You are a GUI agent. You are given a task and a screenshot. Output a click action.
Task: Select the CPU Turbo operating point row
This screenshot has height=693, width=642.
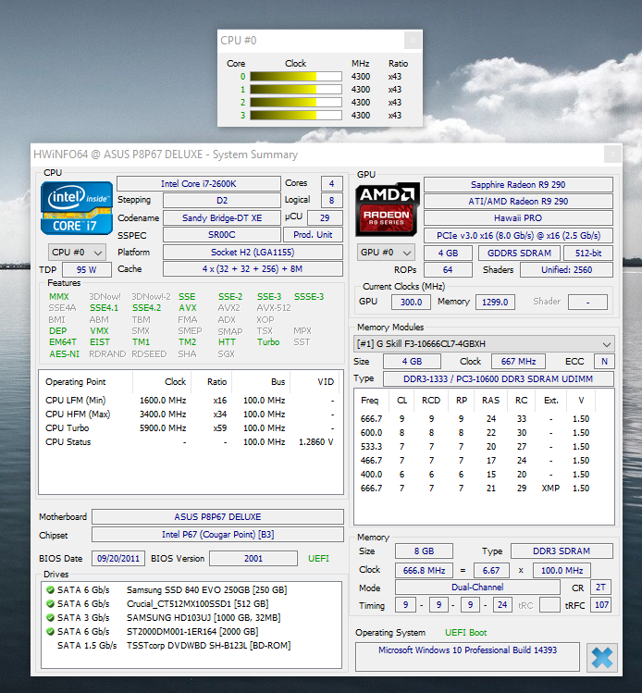pyautogui.click(x=190, y=428)
